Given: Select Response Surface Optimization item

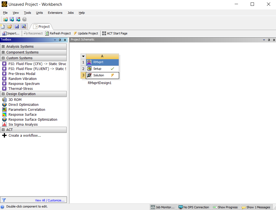Looking at the screenshot, I should pos(30,119).
